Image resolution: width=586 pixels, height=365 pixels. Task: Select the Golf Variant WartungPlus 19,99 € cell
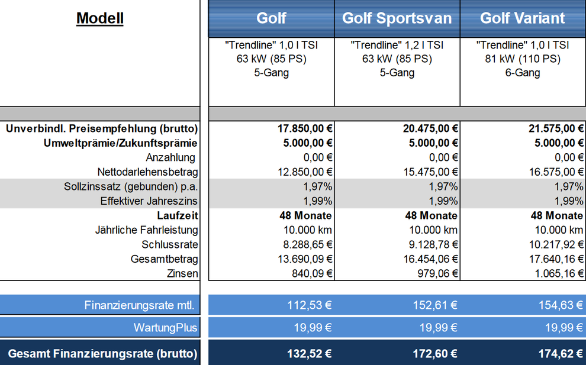(564, 328)
